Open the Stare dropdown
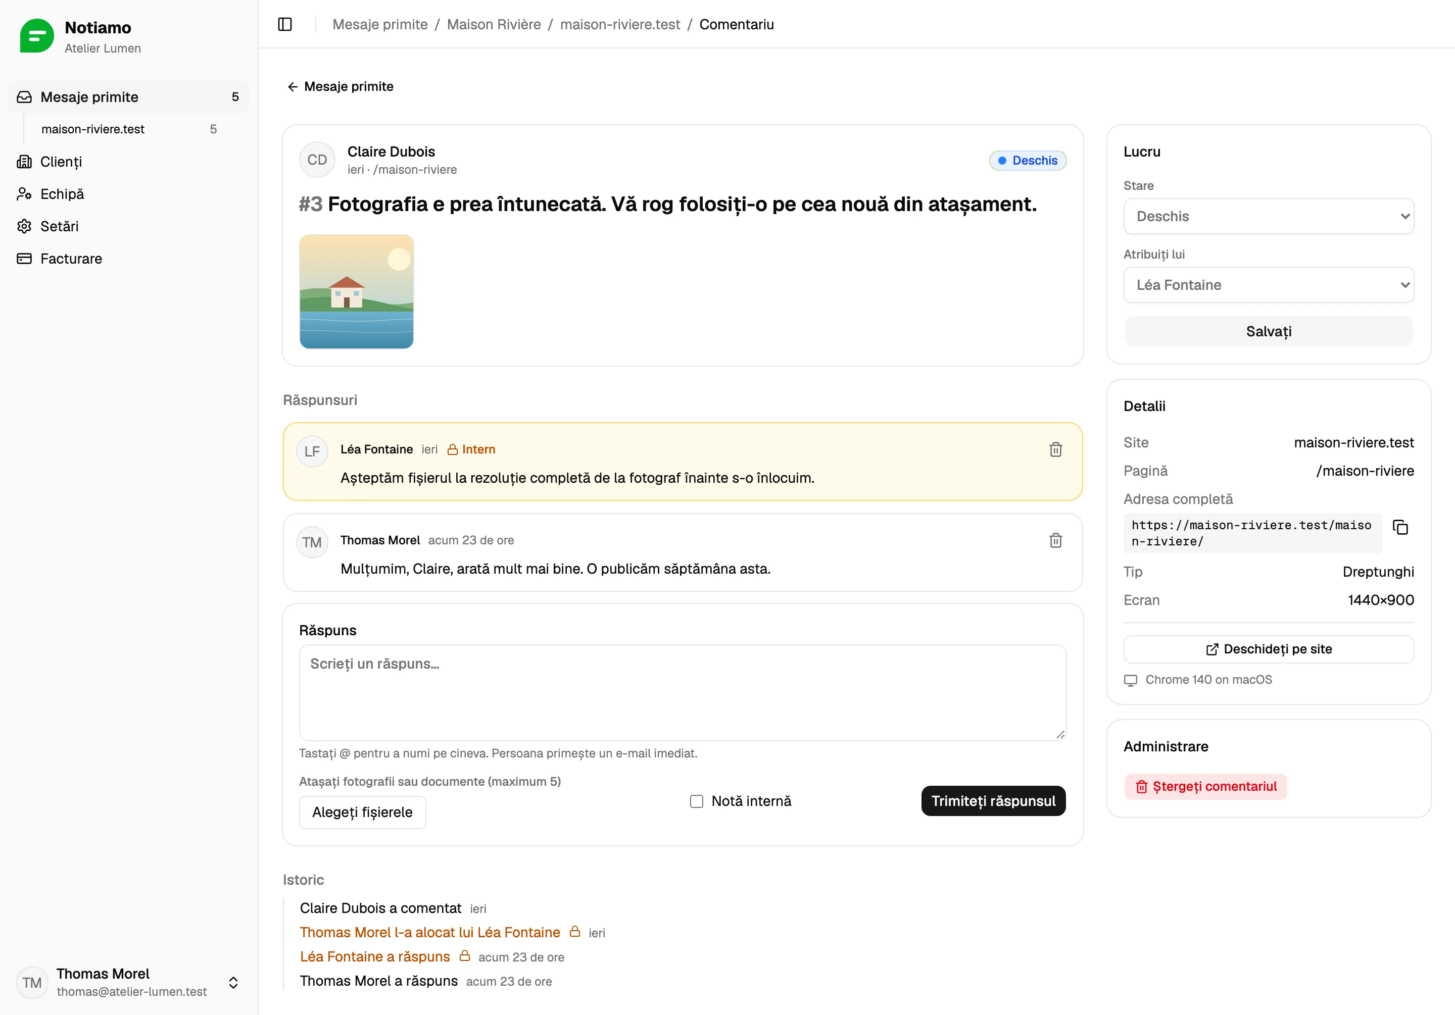This screenshot has width=1455, height=1015. point(1268,216)
